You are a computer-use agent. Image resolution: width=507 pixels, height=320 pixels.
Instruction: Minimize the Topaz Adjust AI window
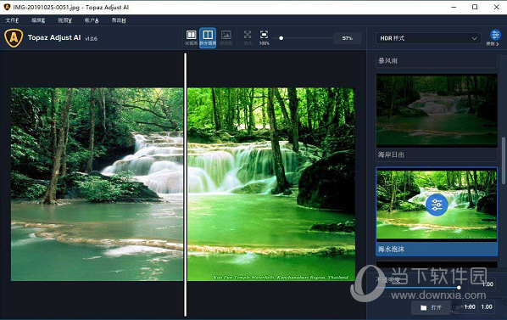pos(454,7)
